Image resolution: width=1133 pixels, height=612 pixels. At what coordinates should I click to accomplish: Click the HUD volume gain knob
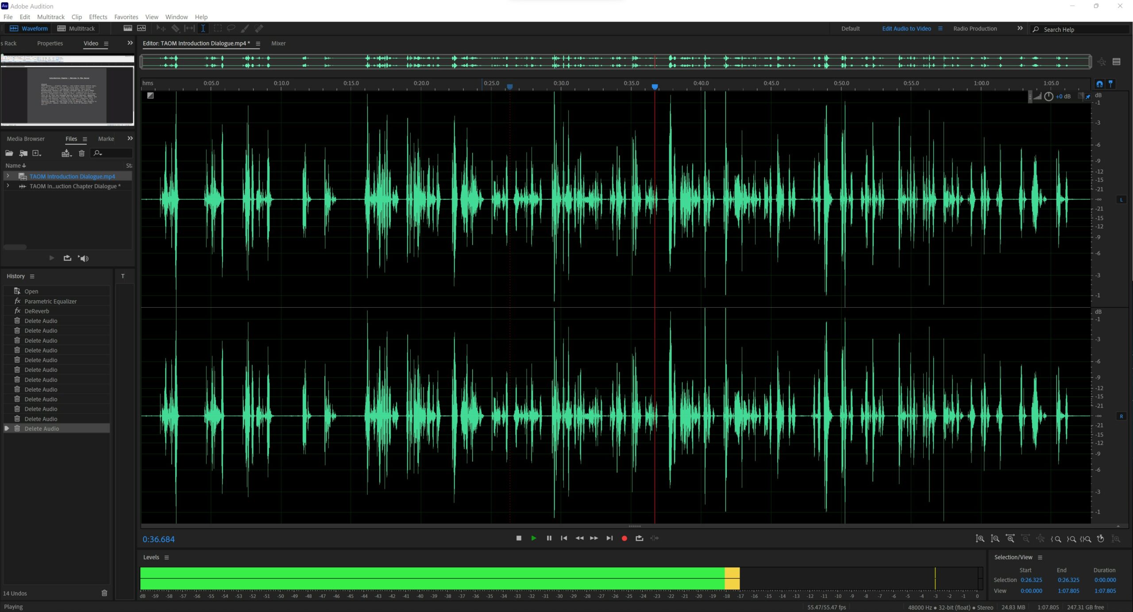pyautogui.click(x=1048, y=96)
